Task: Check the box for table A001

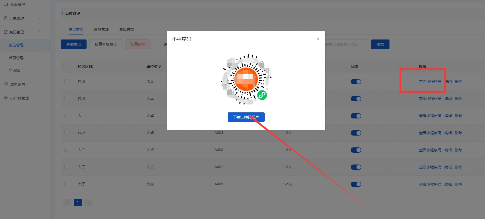Action: [x=66, y=184]
